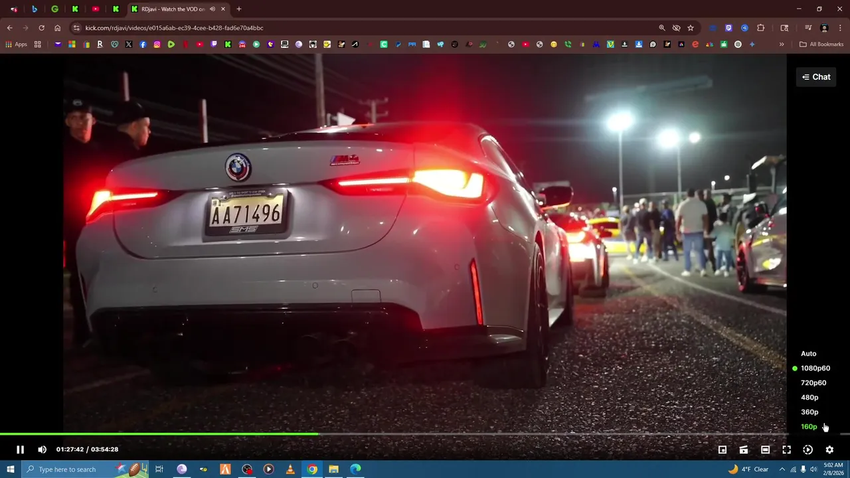
Task: Open the player settings gear
Action: (829, 449)
